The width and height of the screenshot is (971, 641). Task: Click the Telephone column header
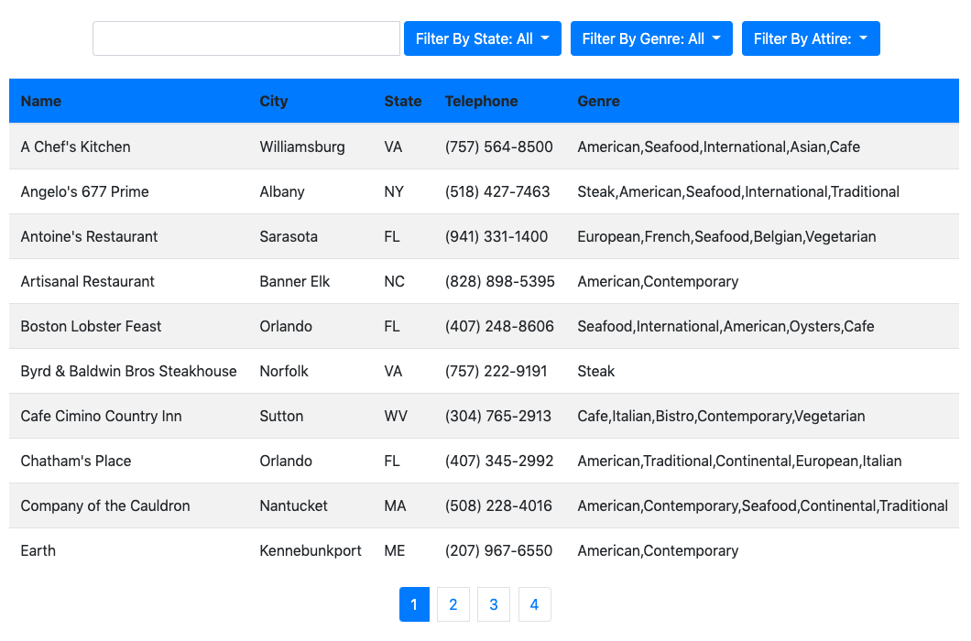coord(481,101)
